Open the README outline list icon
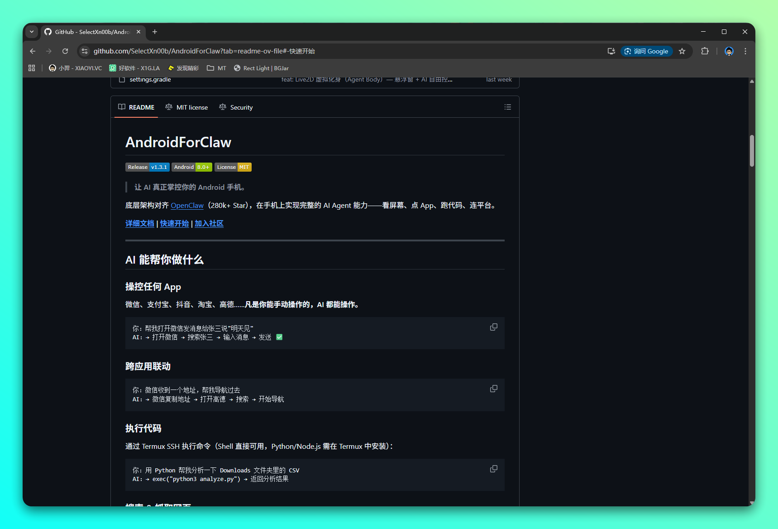This screenshot has width=778, height=529. (507, 107)
